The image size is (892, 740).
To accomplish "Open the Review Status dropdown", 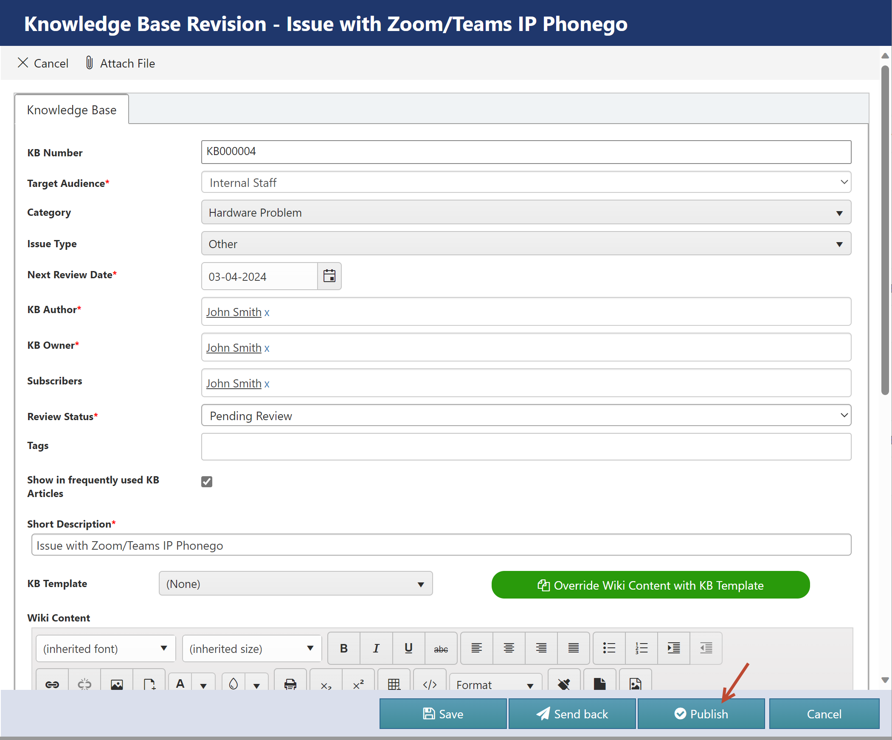I will 526,415.
